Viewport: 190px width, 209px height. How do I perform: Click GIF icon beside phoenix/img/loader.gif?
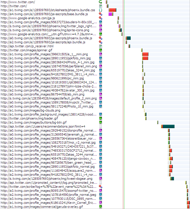tap(101, 118)
